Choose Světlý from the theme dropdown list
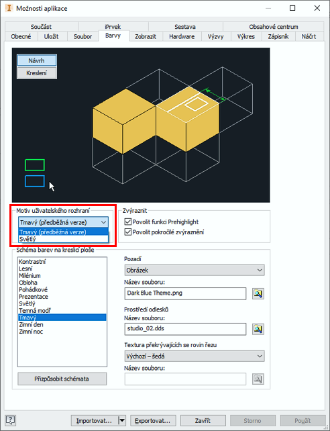 click(63, 239)
